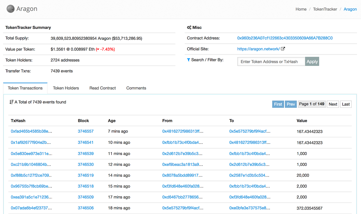Click the gears icon beside Misc
The image size is (361, 214).
pyautogui.click(x=189, y=27)
